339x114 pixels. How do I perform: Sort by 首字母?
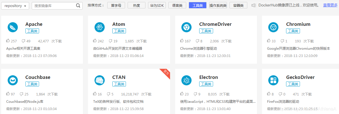pos(116,5)
